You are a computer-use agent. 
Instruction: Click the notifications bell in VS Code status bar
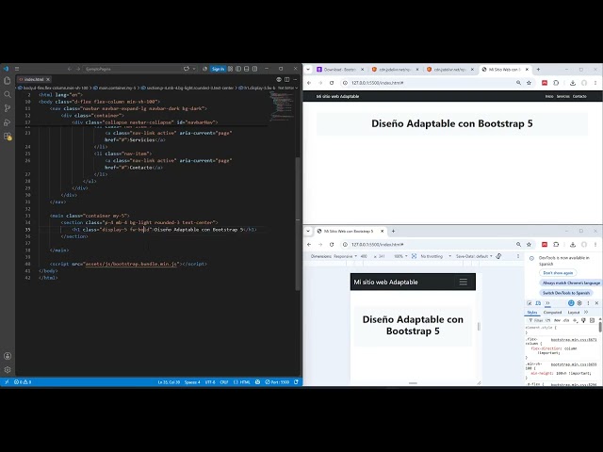point(296,382)
